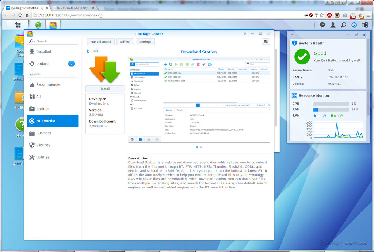Select the Multimedia category
The width and height of the screenshot is (374, 252).
53,121
